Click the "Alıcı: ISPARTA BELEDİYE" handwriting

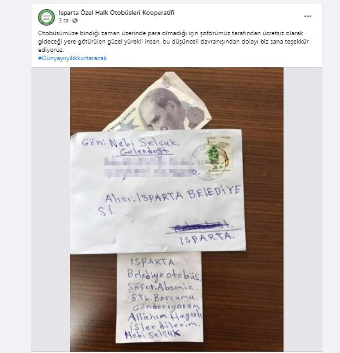point(173,195)
